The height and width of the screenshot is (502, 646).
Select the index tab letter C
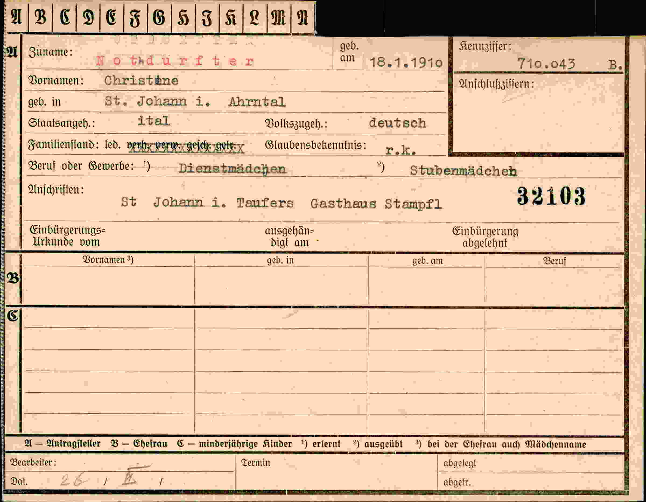pos(65,17)
